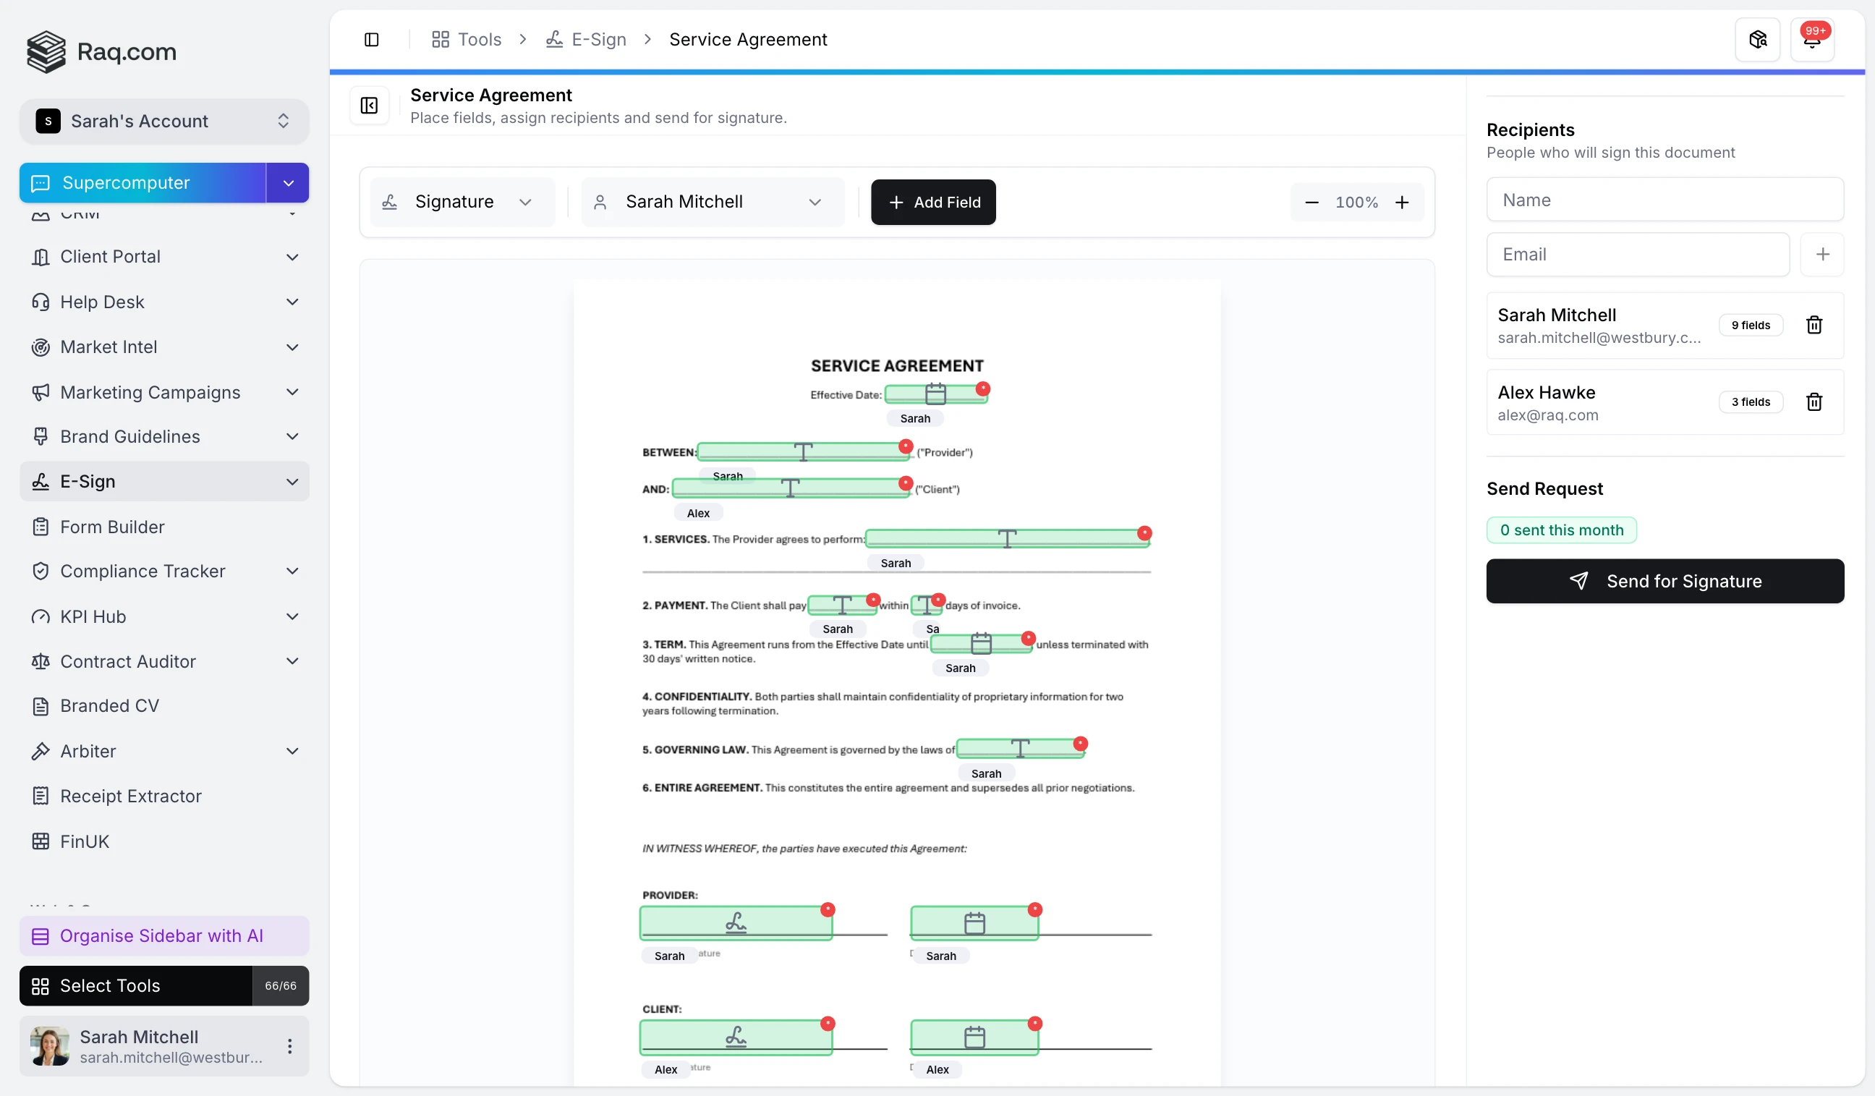
Task: Open the Signature field type dropdown
Action: 462,203
